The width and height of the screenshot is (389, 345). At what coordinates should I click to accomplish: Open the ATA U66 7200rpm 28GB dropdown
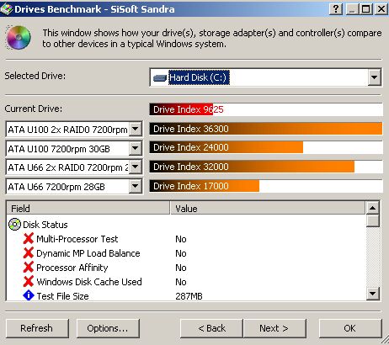click(136, 186)
